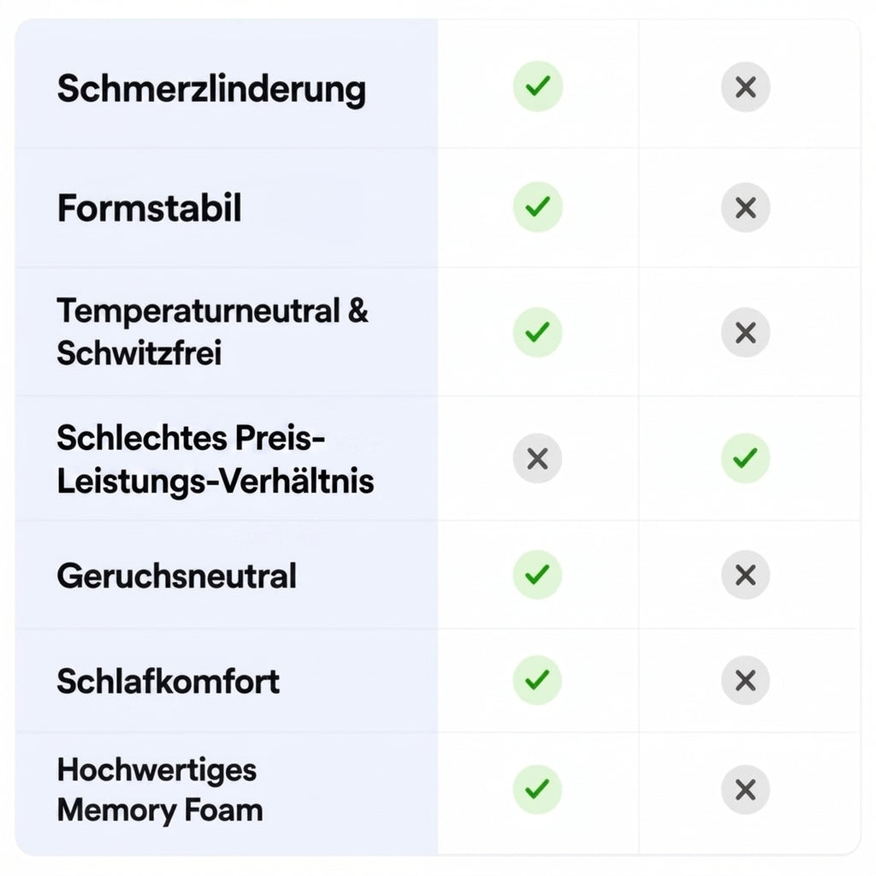Click the gray X for Schlafkomfort
This screenshot has width=876, height=876.
click(x=745, y=680)
